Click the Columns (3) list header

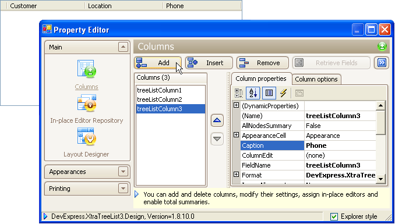click(x=171, y=77)
